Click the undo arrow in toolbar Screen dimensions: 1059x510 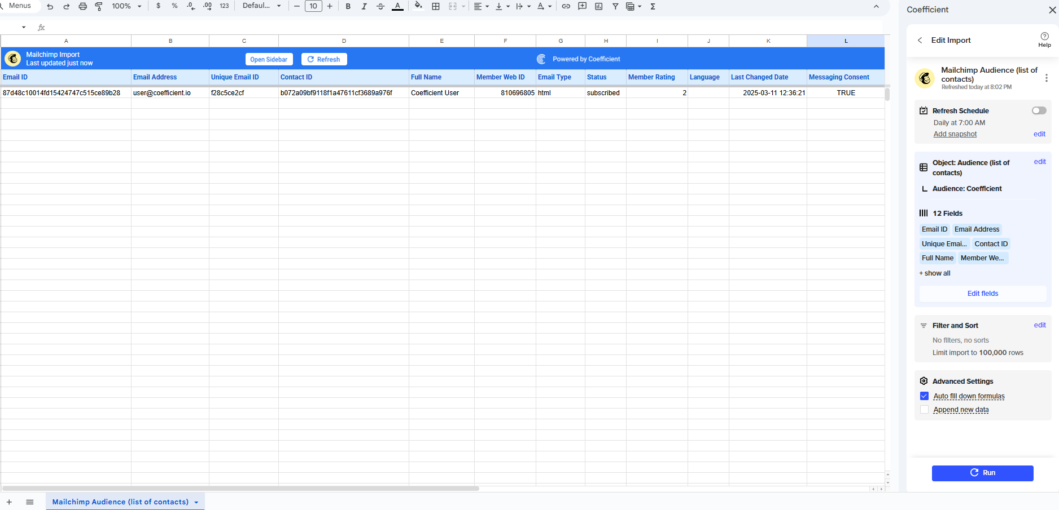(50, 6)
